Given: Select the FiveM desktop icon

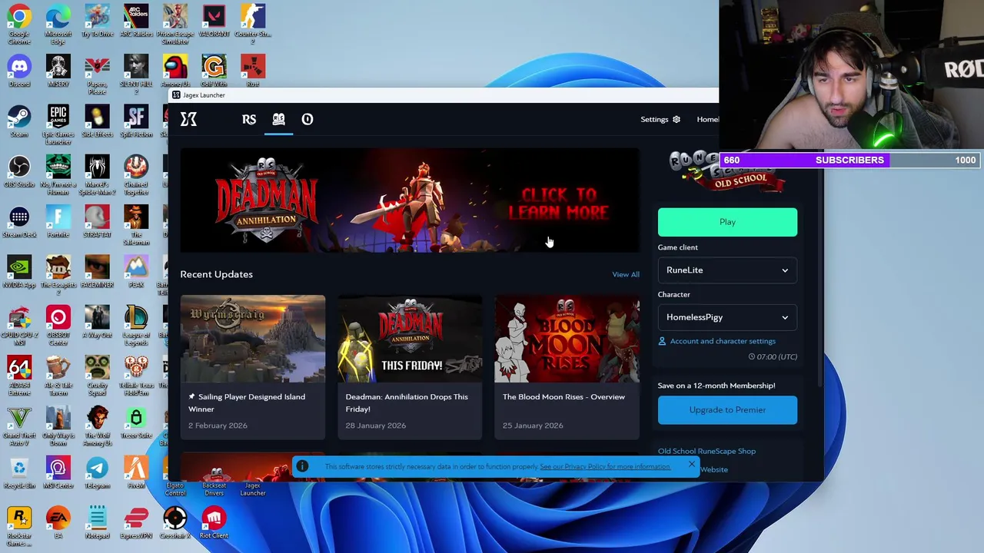Looking at the screenshot, I should click(136, 472).
